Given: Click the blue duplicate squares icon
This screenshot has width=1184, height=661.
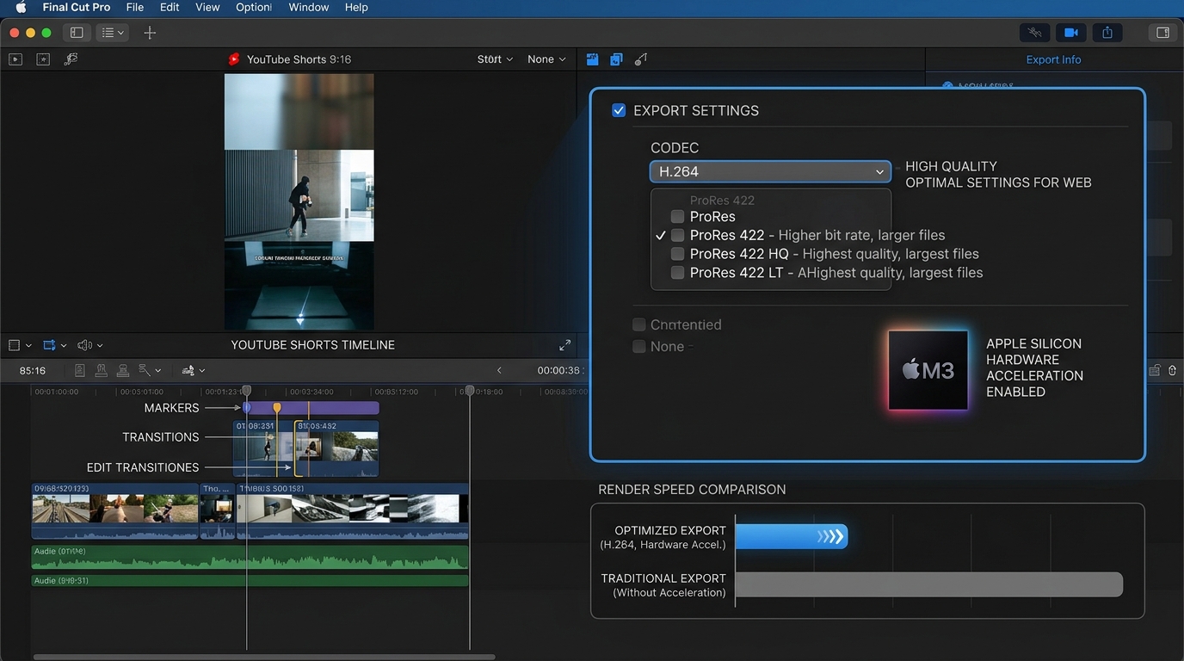Looking at the screenshot, I should [x=616, y=59].
